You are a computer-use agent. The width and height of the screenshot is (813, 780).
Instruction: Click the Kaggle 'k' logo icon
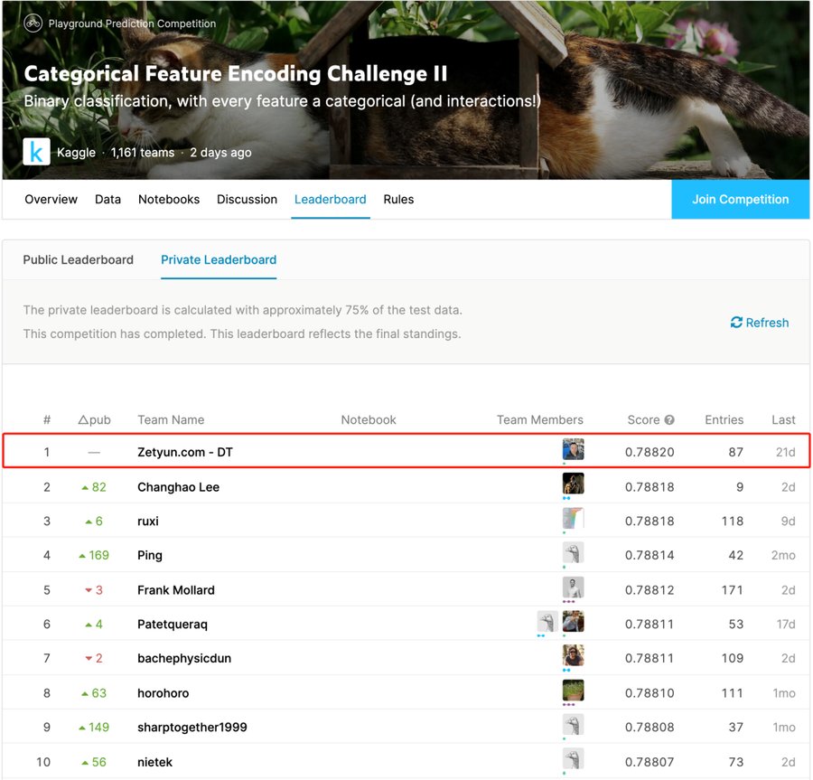(36, 152)
